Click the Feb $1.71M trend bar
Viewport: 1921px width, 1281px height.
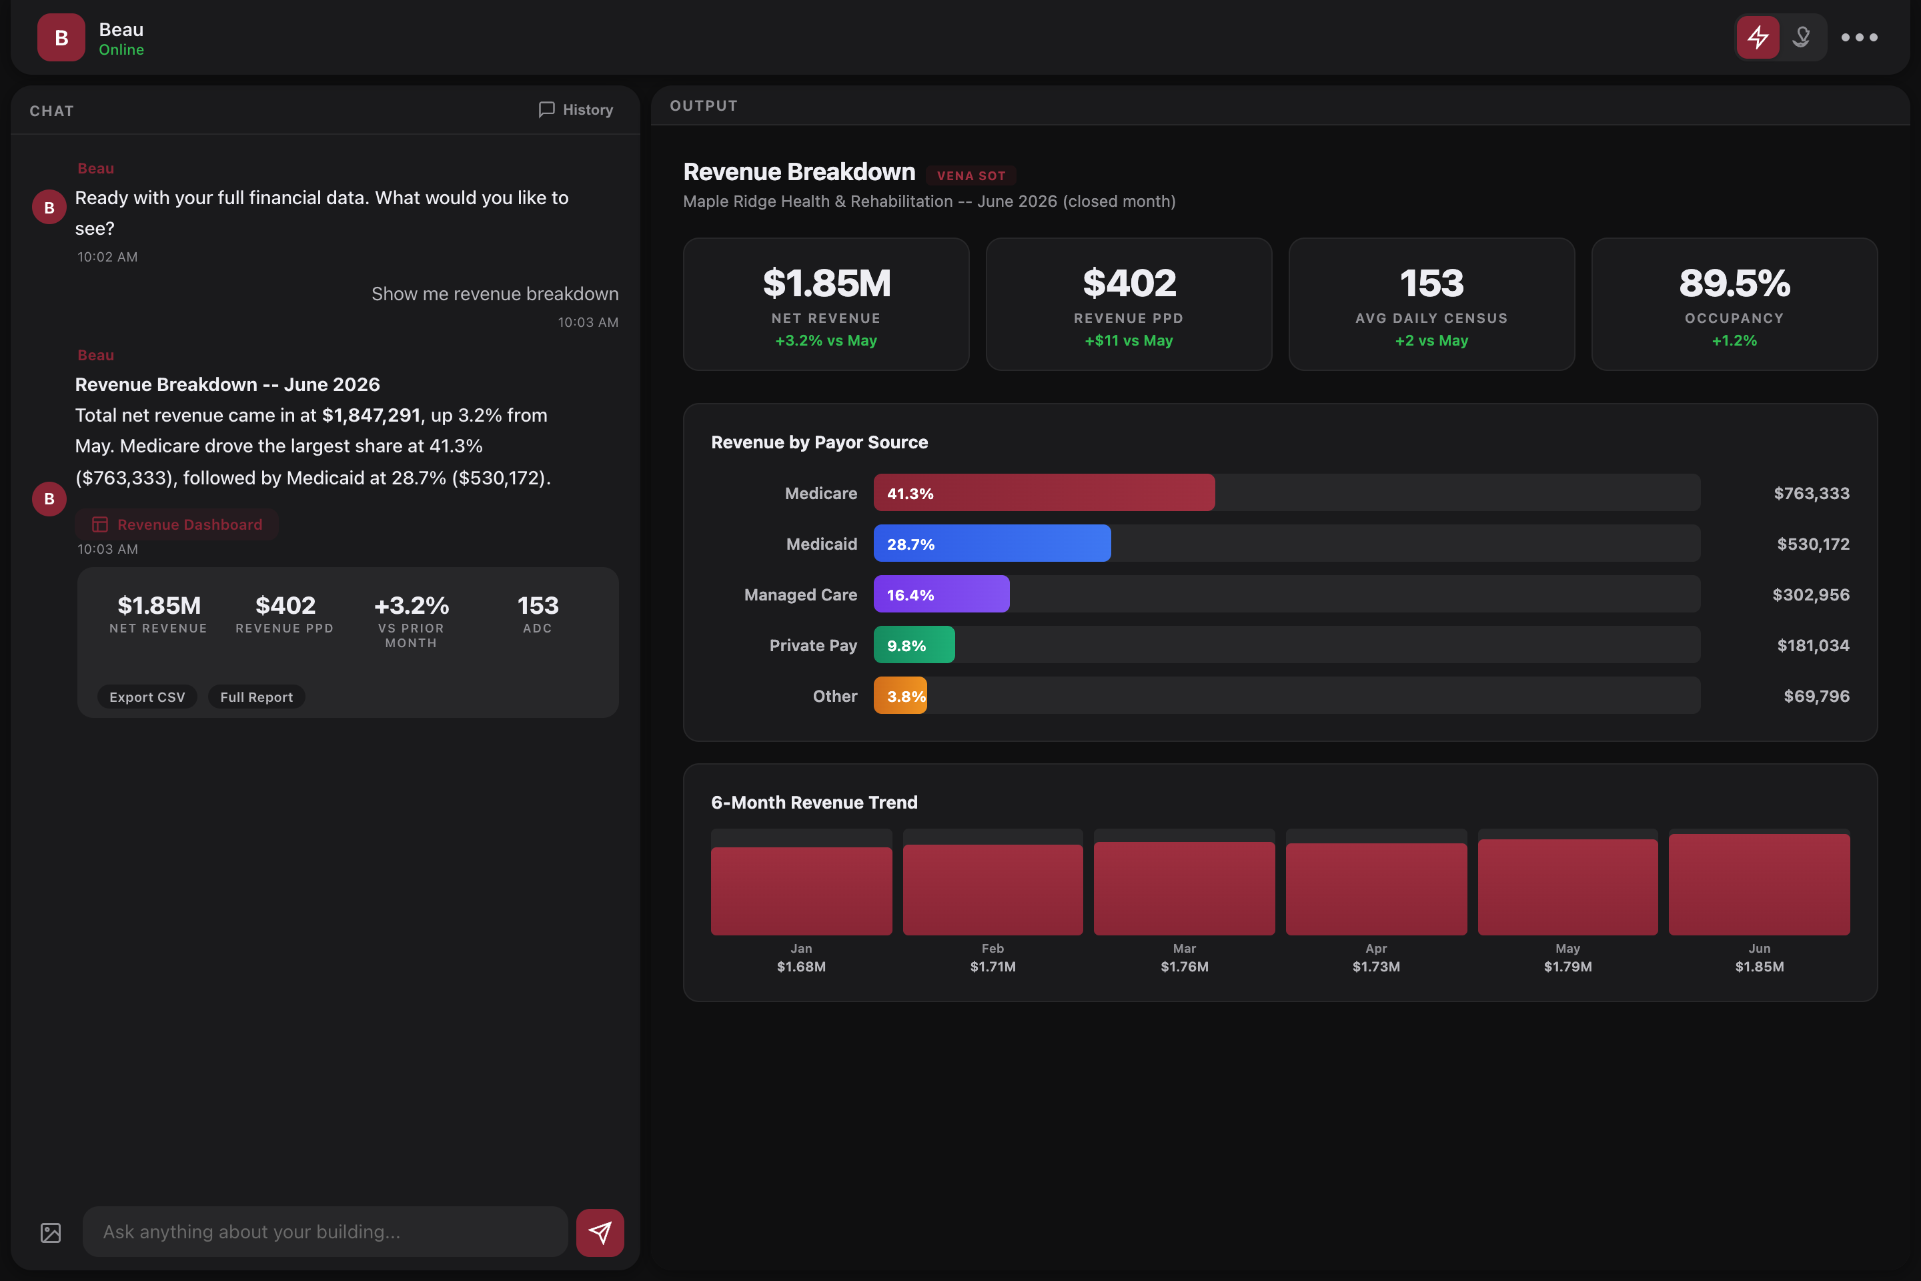click(993, 889)
